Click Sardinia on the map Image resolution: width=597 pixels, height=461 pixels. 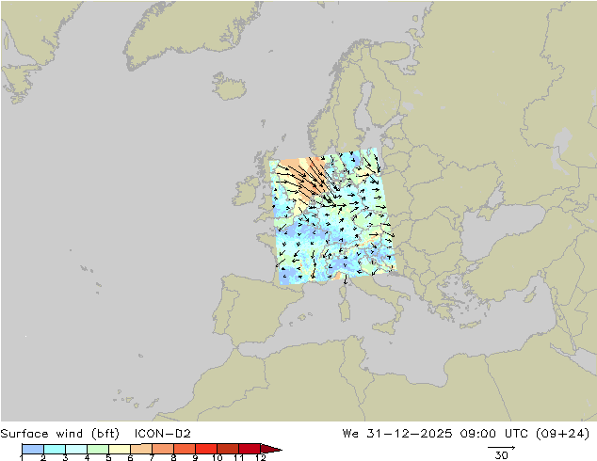coord(345,310)
